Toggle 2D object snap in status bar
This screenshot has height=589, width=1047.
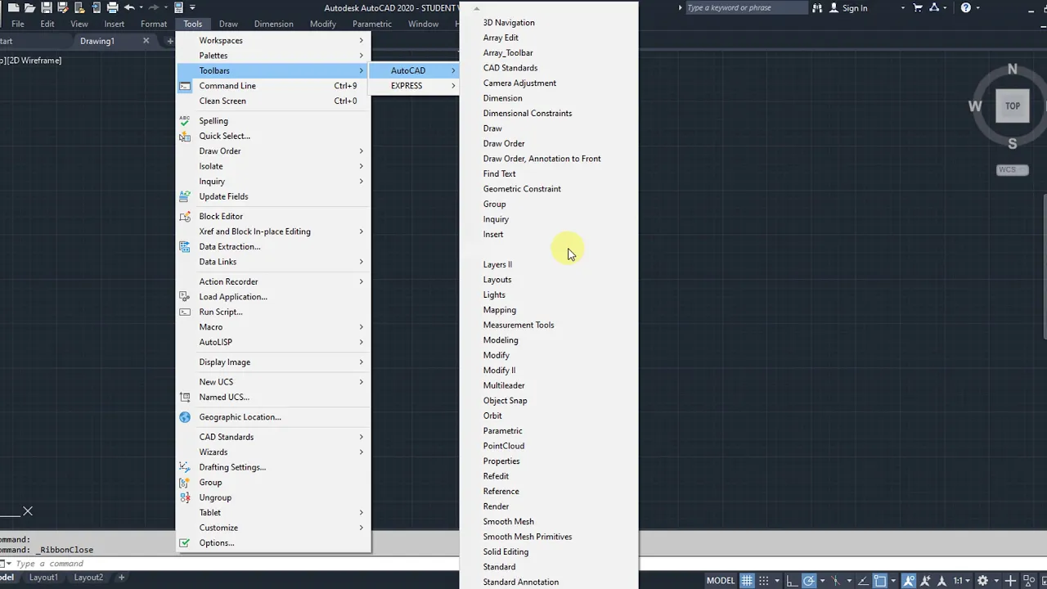point(879,581)
